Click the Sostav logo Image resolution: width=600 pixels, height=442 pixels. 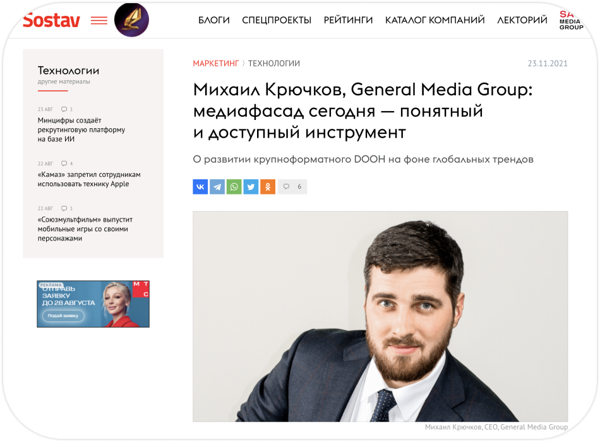[51, 21]
